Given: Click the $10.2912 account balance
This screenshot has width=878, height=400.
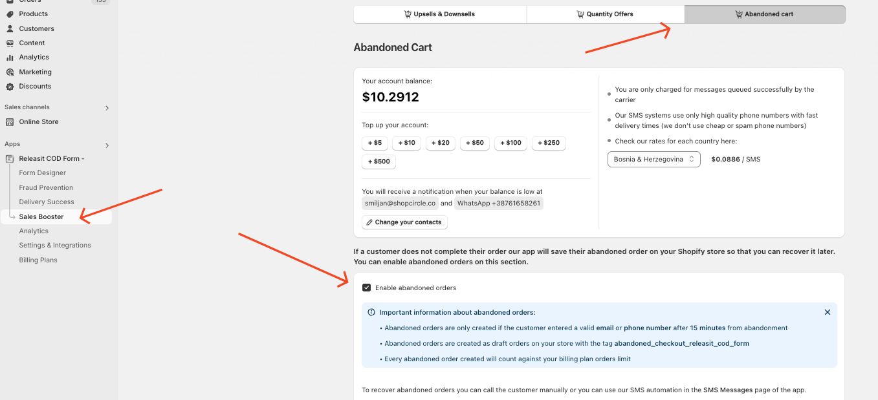Looking at the screenshot, I should coord(390,98).
